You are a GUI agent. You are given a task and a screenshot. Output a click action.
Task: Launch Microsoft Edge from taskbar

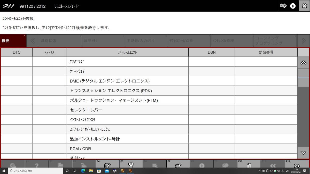click(83, 171)
